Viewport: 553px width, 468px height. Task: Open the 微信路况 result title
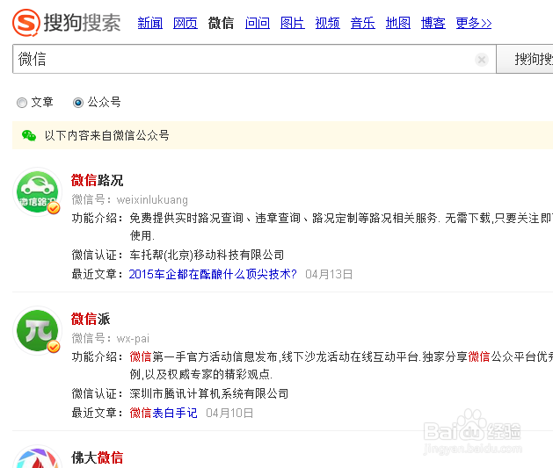97,180
